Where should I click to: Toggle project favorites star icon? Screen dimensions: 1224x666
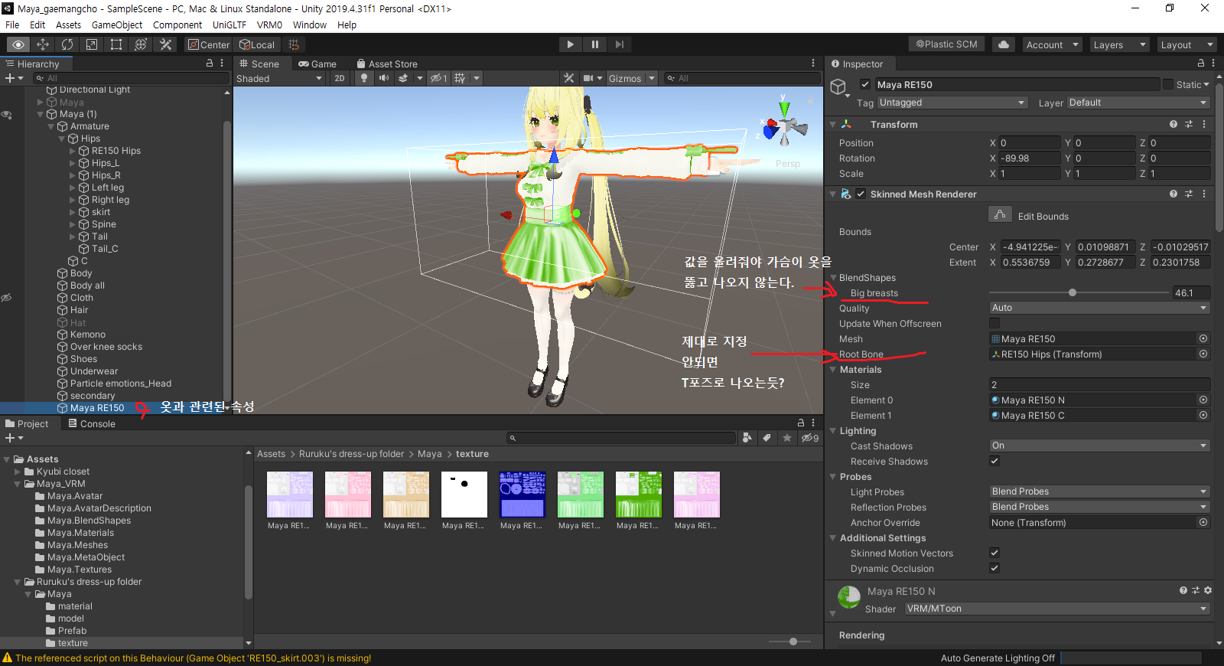(787, 438)
